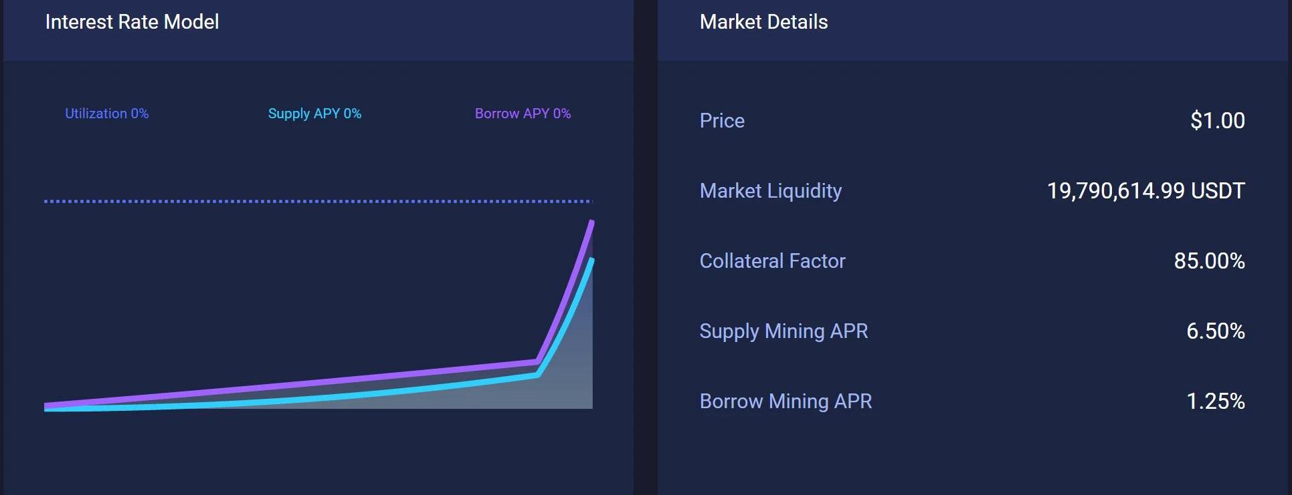
Task: Click the Market Details heading
Action: pos(763,22)
